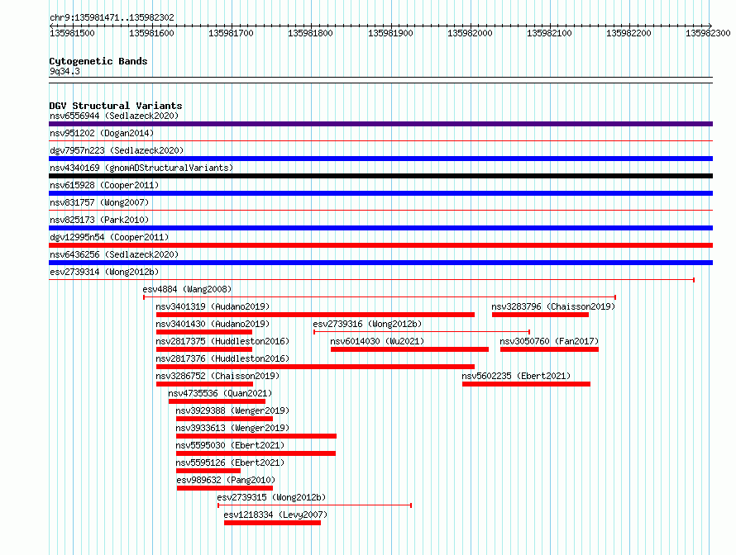Click esv2739316 (Wong2012b) label
Image resolution: width=736 pixels, height=555 pixels.
pos(367,324)
